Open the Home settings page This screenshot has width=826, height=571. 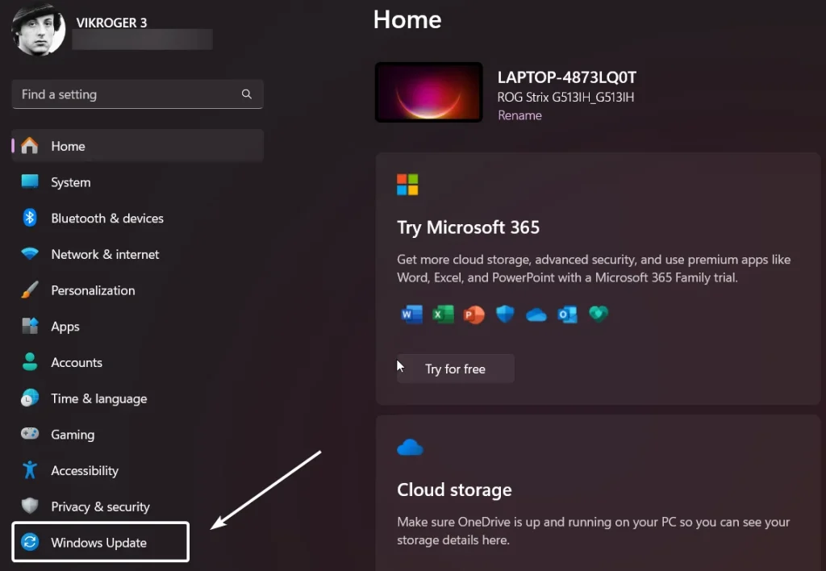[x=137, y=146]
